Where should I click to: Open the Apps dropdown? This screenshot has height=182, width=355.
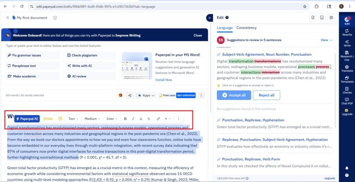(x=146, y=95)
